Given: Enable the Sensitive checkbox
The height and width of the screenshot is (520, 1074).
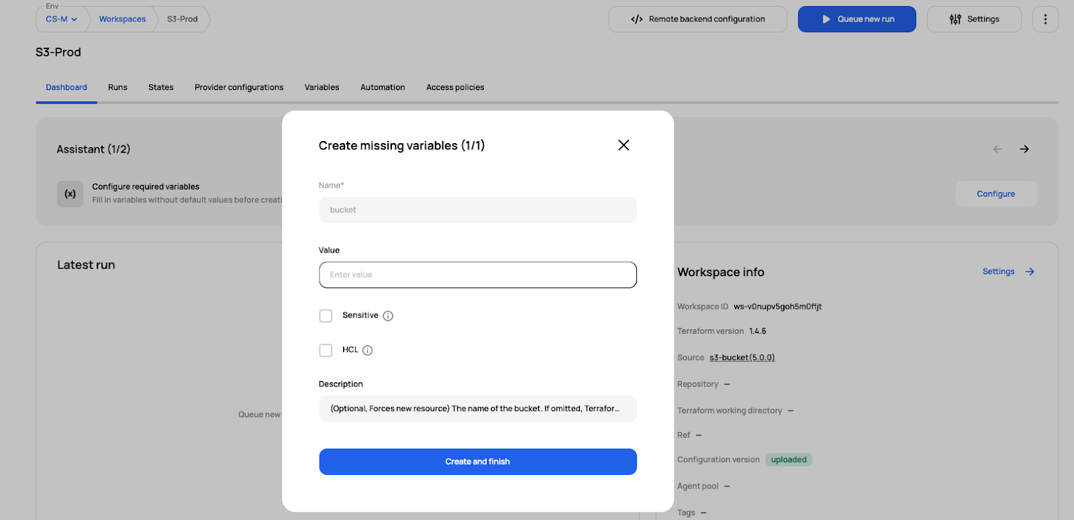Looking at the screenshot, I should point(326,316).
